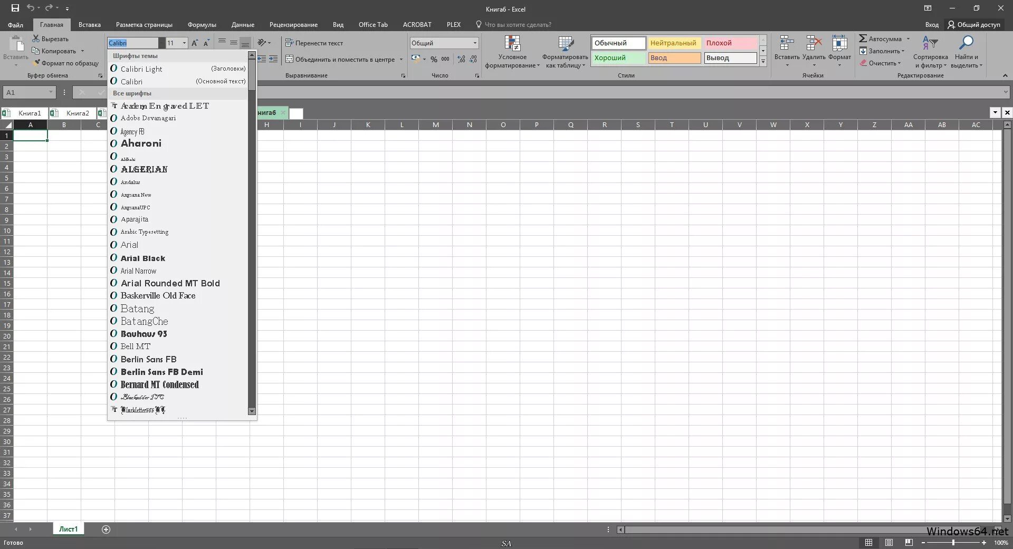Viewport: 1013px width, 549px height.
Task: Expand the Общий number format dropdown
Action: (475, 43)
